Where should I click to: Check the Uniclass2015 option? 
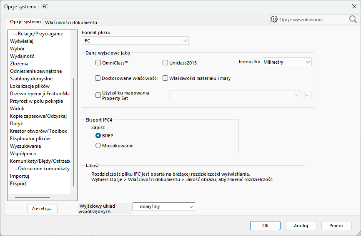(165, 63)
